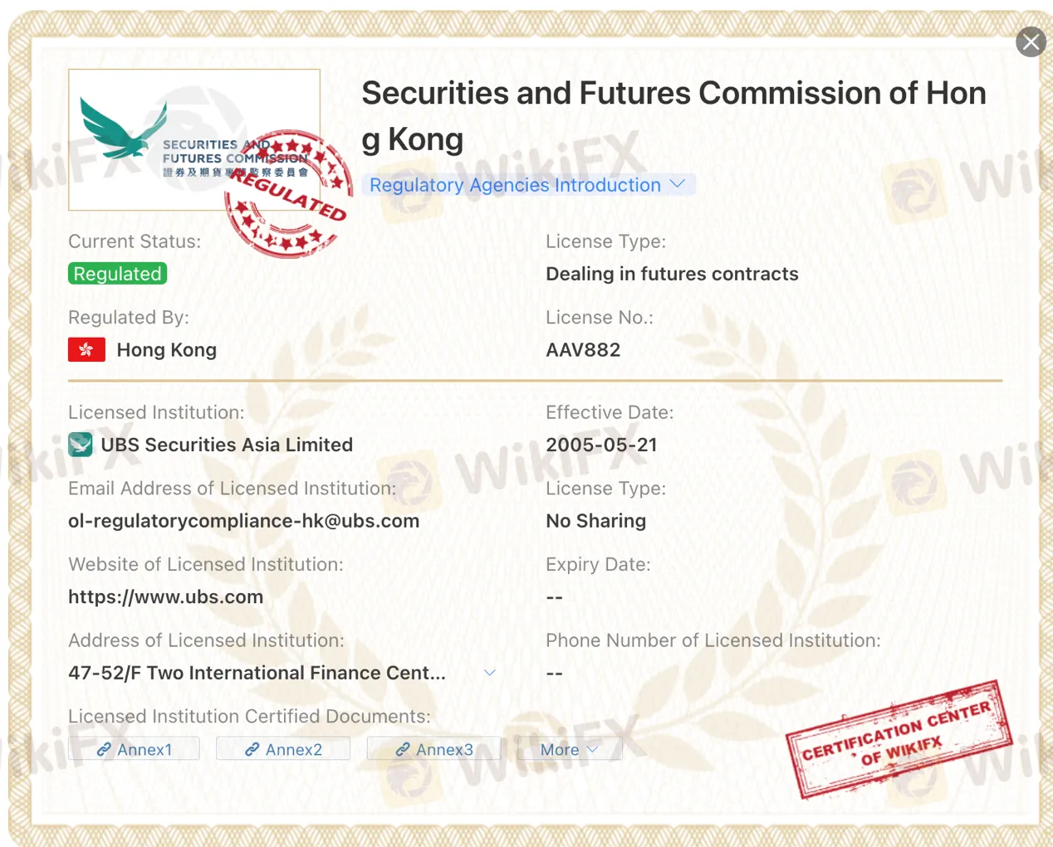Viewport: 1053px width, 847px height.
Task: Click the Hong Kong flag icon
Action: 86,350
